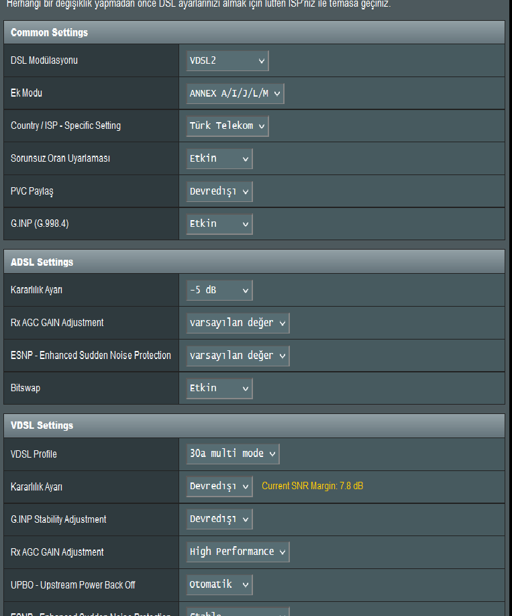The image size is (512, 616).
Task: Open the VDSL Kararlılık Ayarı Devredışı dropdown
Action: [x=219, y=486]
